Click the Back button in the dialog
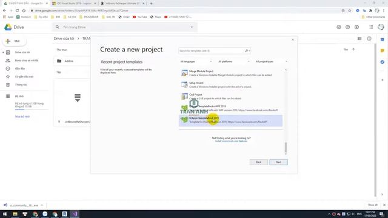Image resolution: width=388 pixels, height=218 pixels. [259, 162]
